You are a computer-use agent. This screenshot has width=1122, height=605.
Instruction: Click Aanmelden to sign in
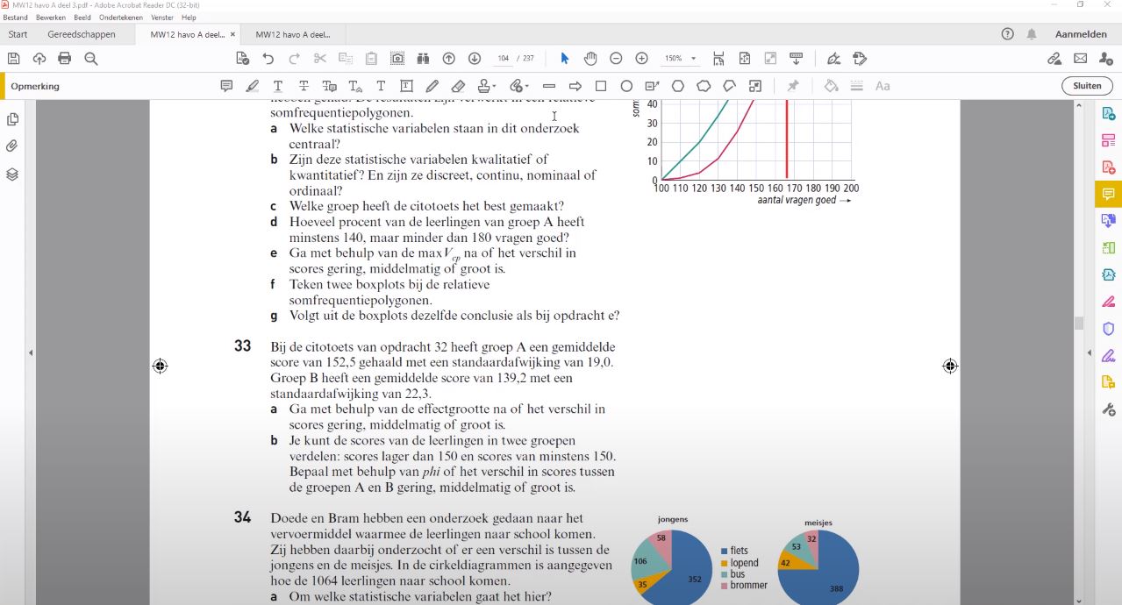tap(1081, 34)
